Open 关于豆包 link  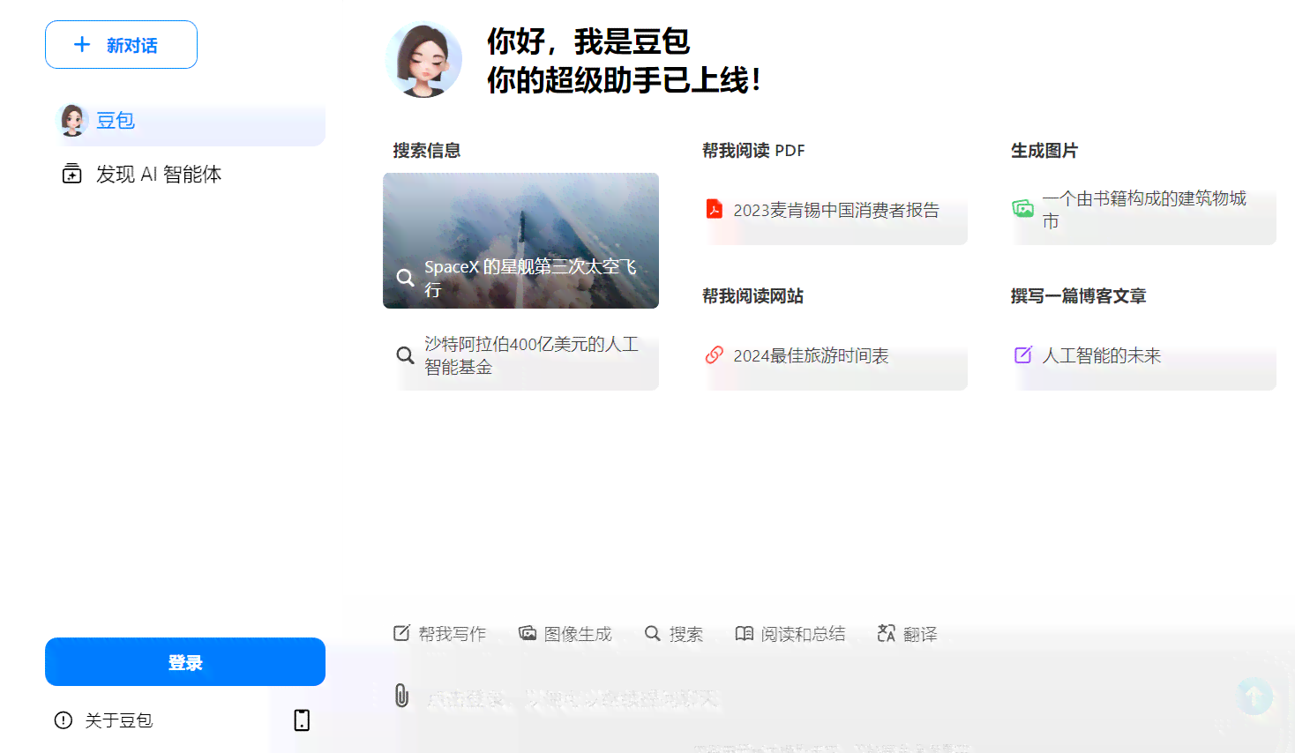pyautogui.click(x=118, y=720)
